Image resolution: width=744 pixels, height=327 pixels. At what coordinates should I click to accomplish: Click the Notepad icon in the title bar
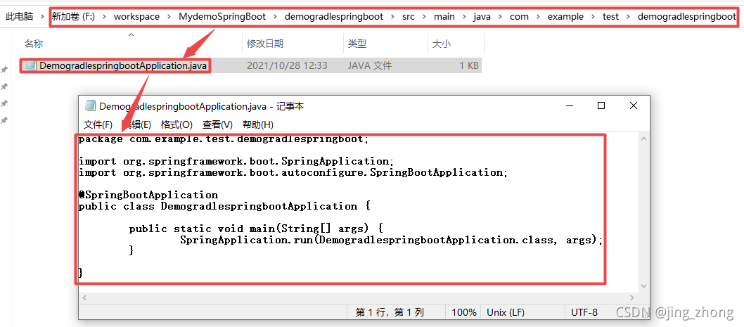coord(90,106)
